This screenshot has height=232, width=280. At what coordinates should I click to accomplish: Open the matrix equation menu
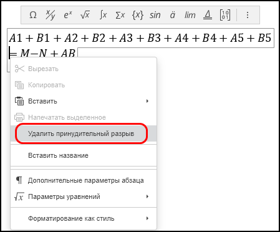[x=225, y=15]
